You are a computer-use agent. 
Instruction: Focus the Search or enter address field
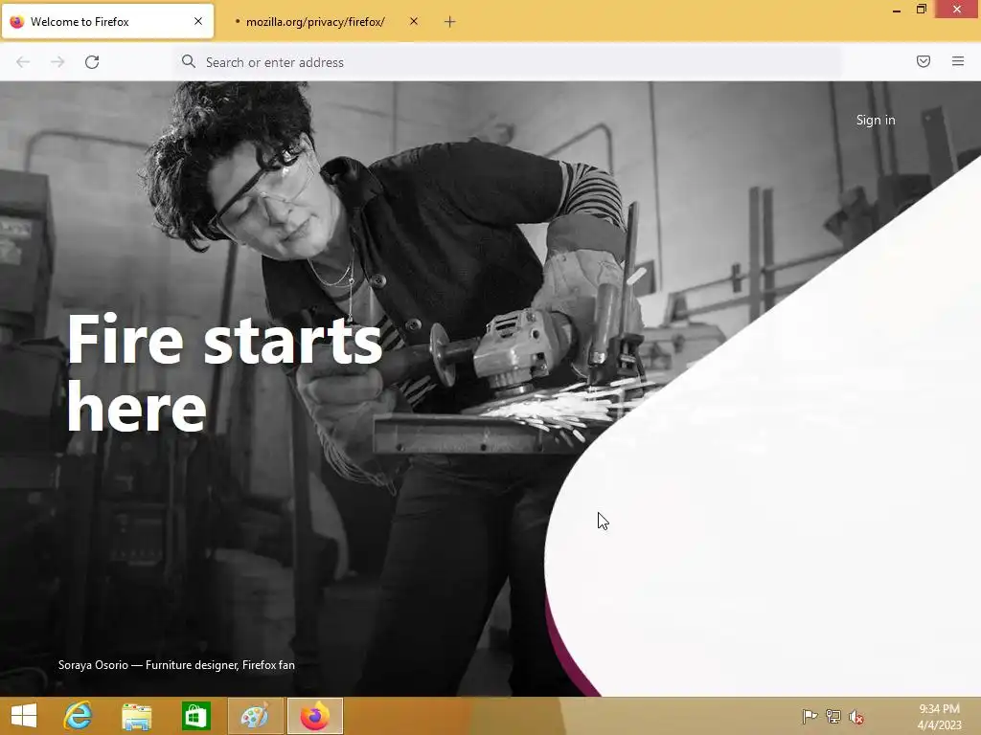click(x=509, y=62)
